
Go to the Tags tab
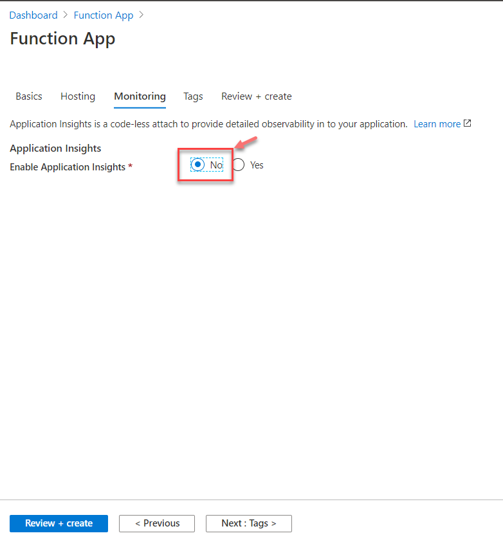click(x=193, y=96)
